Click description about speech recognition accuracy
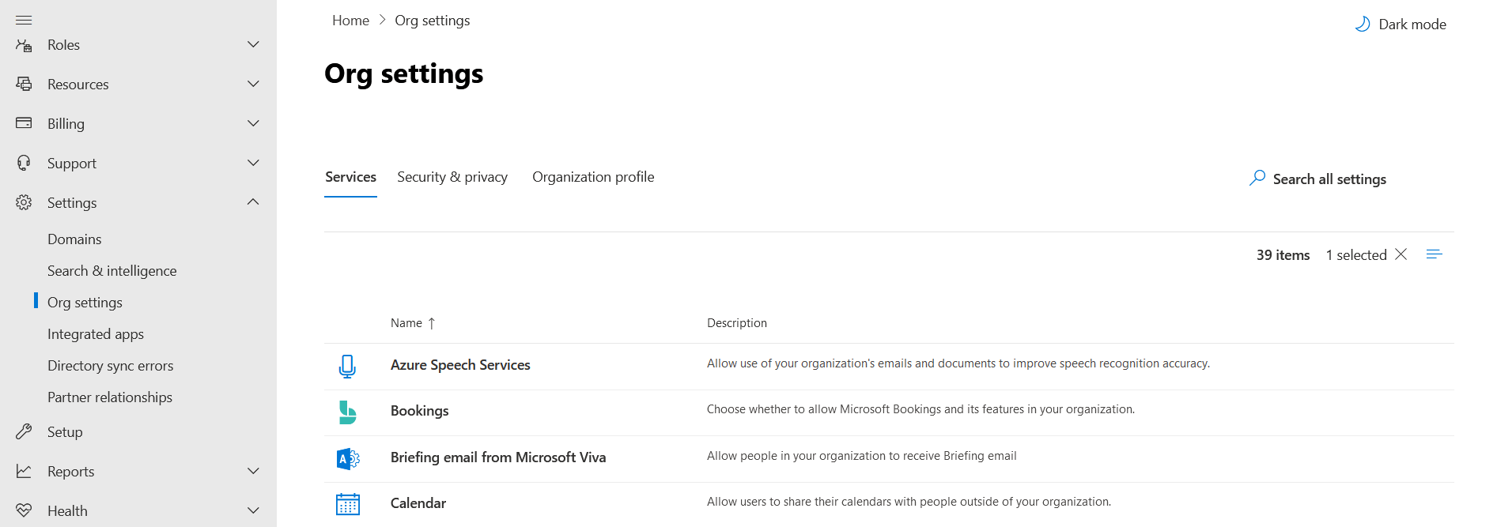The image size is (1497, 527). 958,363
